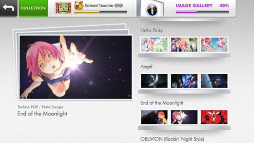Image resolution: width=254 pixels, height=143 pixels.
Task: Open the first Angel thumbnail
Action: [x=154, y=81]
